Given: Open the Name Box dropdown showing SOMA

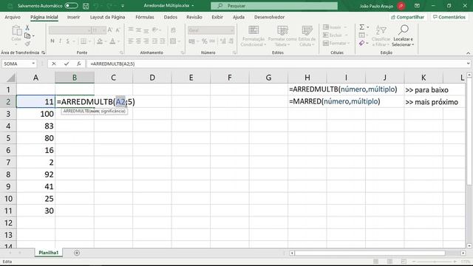Looking at the screenshot, I should point(33,64).
